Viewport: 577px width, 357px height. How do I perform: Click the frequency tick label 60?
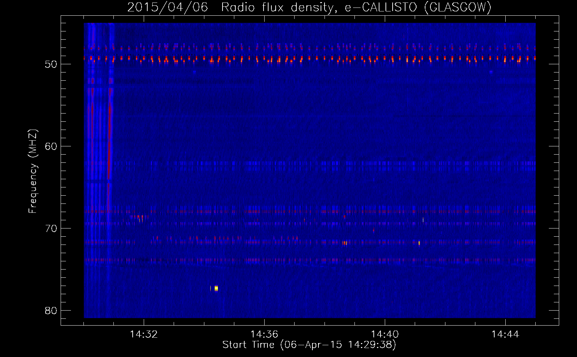pyautogui.click(x=51, y=146)
